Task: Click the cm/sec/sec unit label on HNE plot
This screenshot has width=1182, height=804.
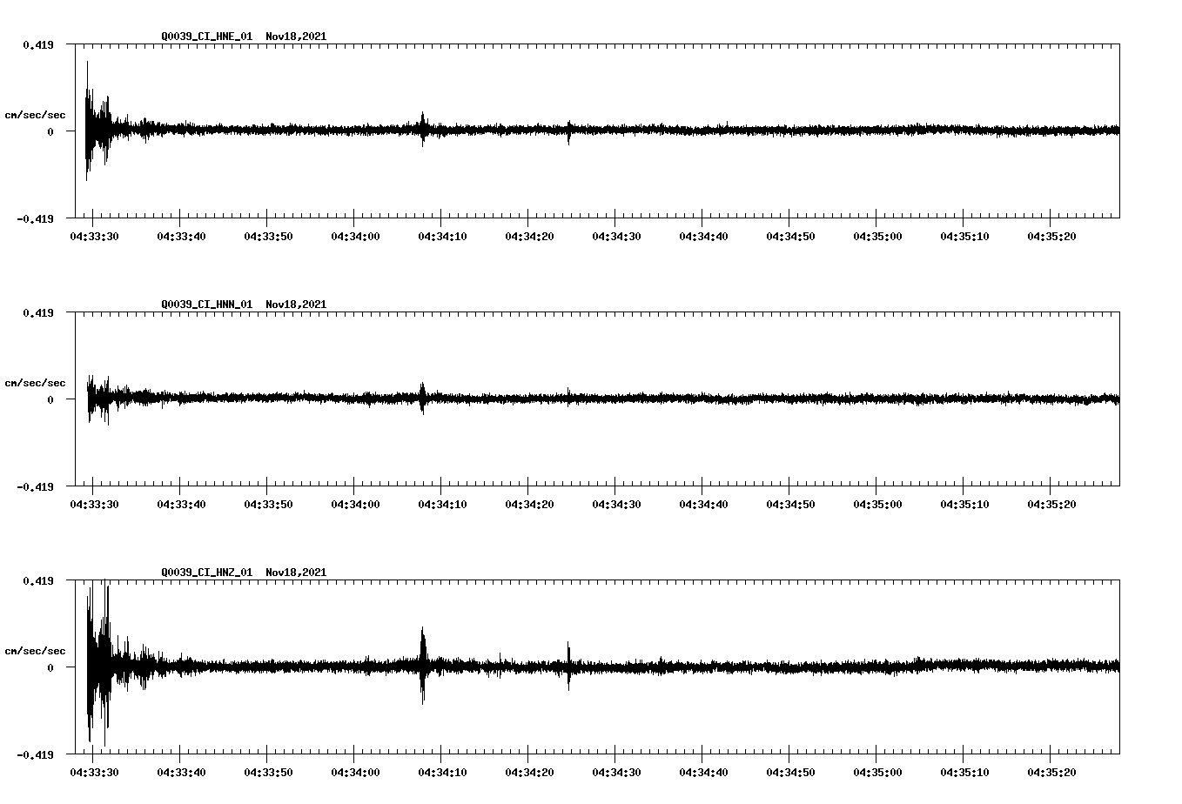Action: click(x=35, y=115)
